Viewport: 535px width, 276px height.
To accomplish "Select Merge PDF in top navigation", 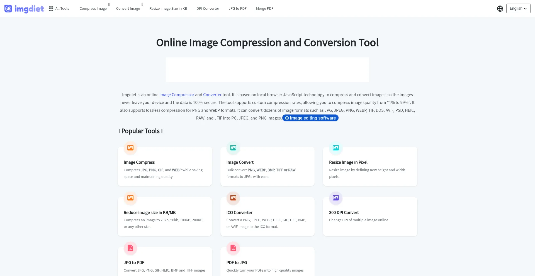I will [264, 9].
